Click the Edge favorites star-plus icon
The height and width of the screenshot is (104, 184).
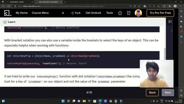[x=164, y=6]
